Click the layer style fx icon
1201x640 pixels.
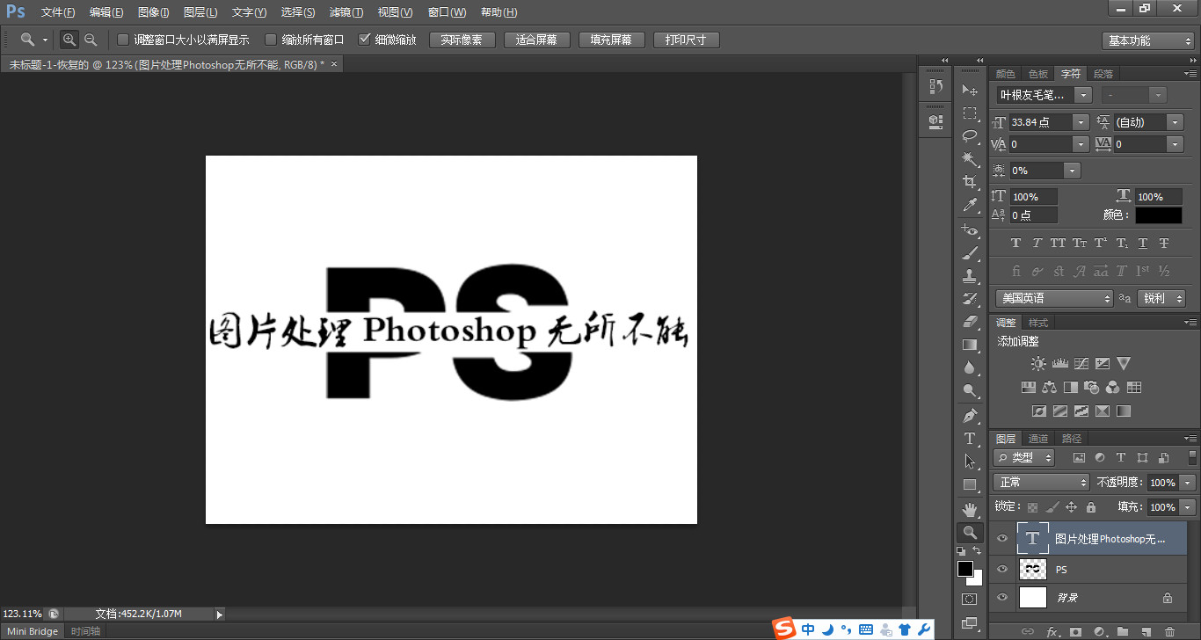[x=1052, y=631]
